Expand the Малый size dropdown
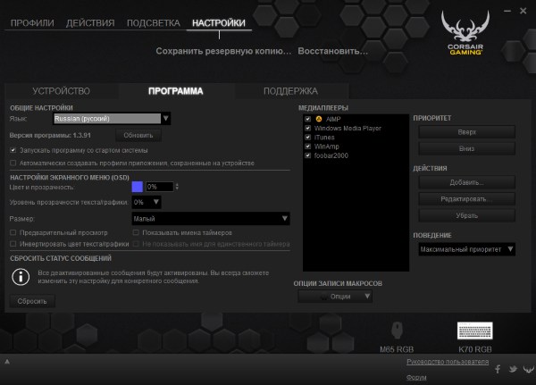Image resolution: width=536 pixels, height=385 pixels. coord(210,218)
